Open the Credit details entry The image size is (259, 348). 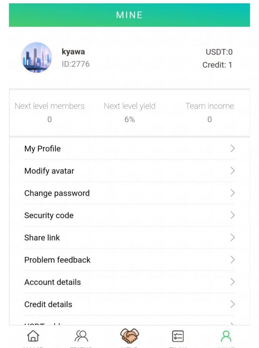pyautogui.click(x=129, y=304)
